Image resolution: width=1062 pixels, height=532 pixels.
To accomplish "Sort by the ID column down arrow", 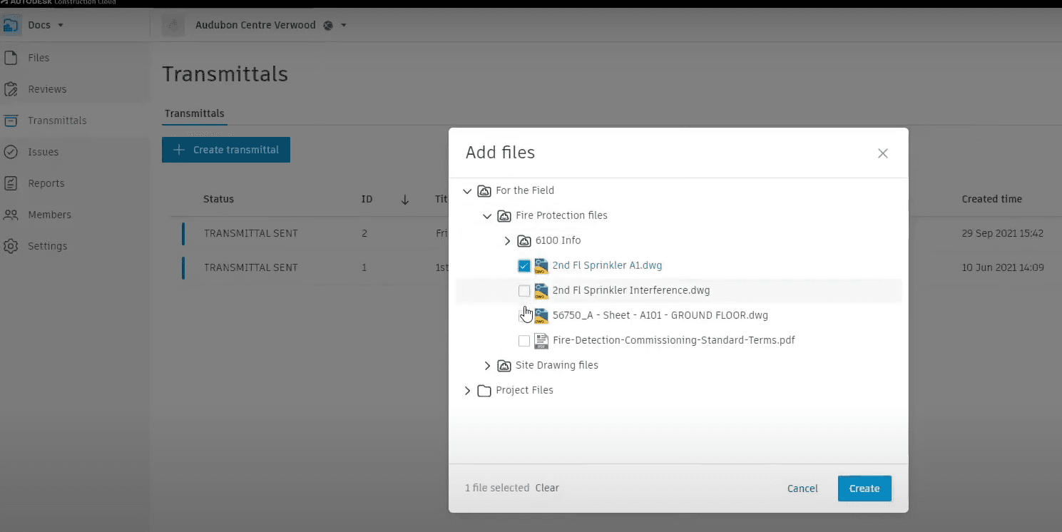I will point(404,200).
